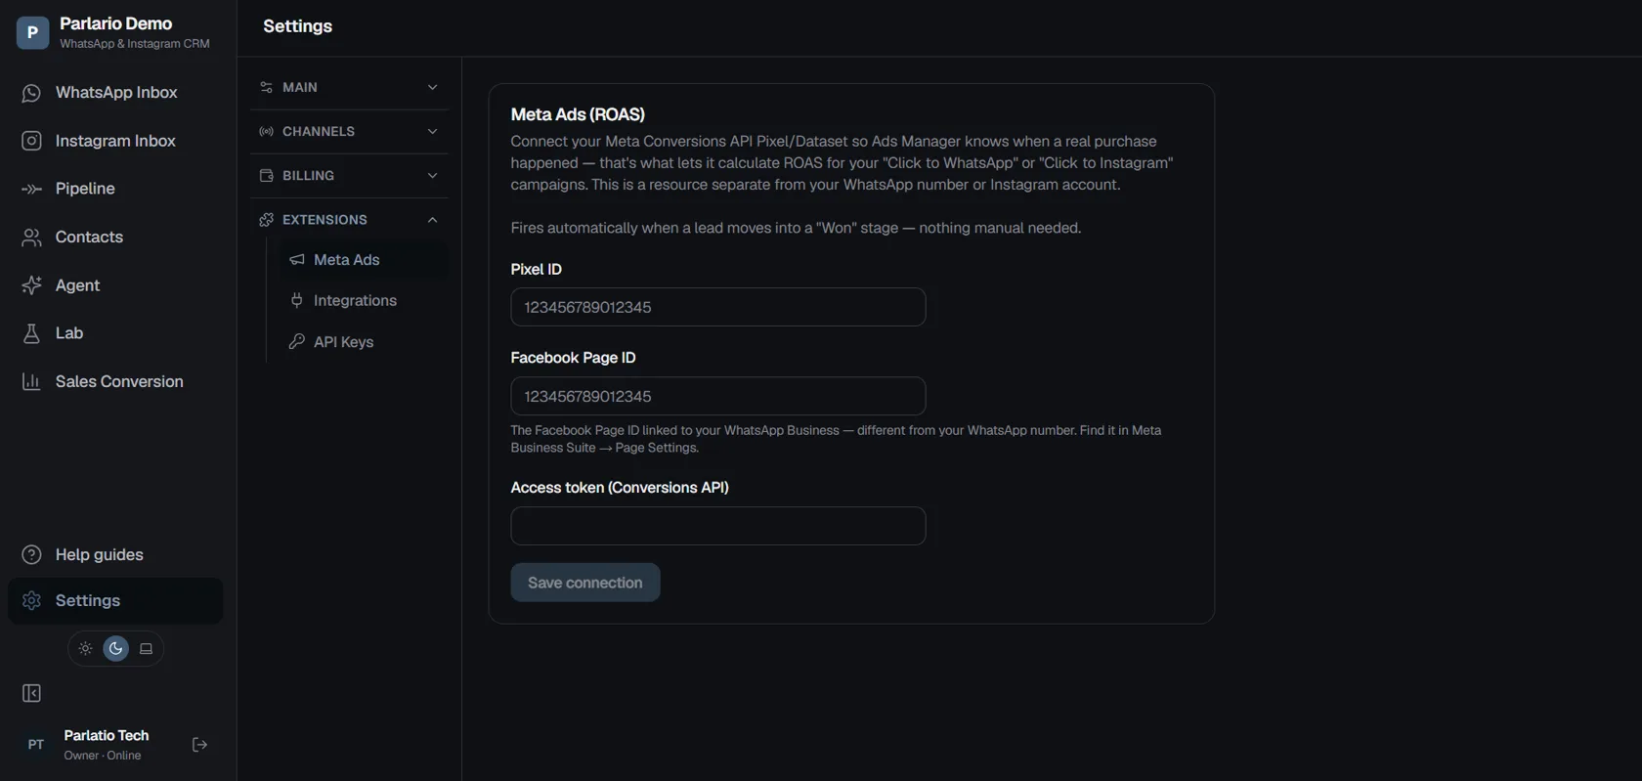Collapse the sidebar panel icon
Viewport: 1642px width, 781px height.
click(x=31, y=693)
